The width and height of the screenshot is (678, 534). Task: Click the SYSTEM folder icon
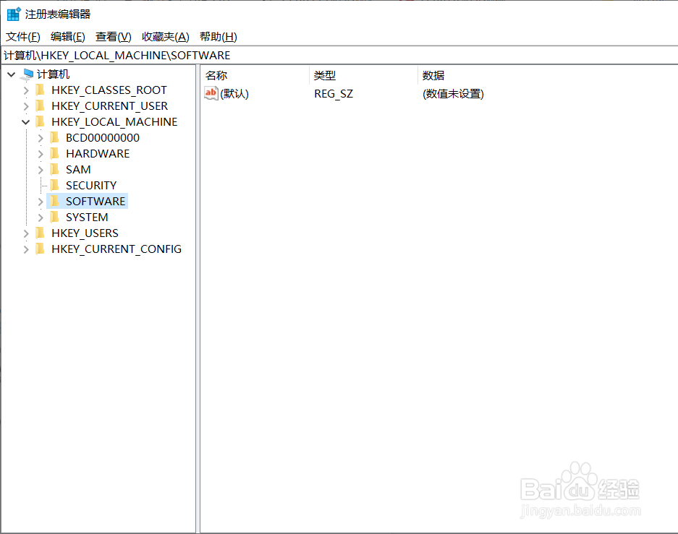(54, 217)
